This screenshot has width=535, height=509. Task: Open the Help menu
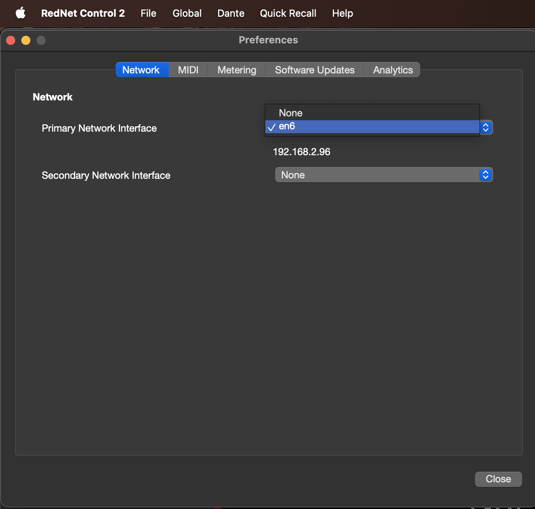[342, 13]
